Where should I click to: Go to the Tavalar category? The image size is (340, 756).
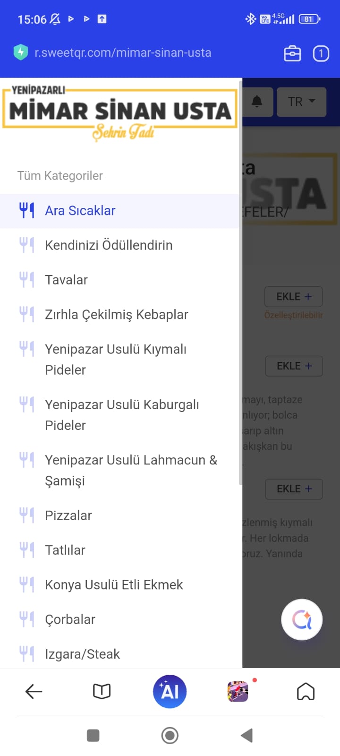tap(66, 280)
